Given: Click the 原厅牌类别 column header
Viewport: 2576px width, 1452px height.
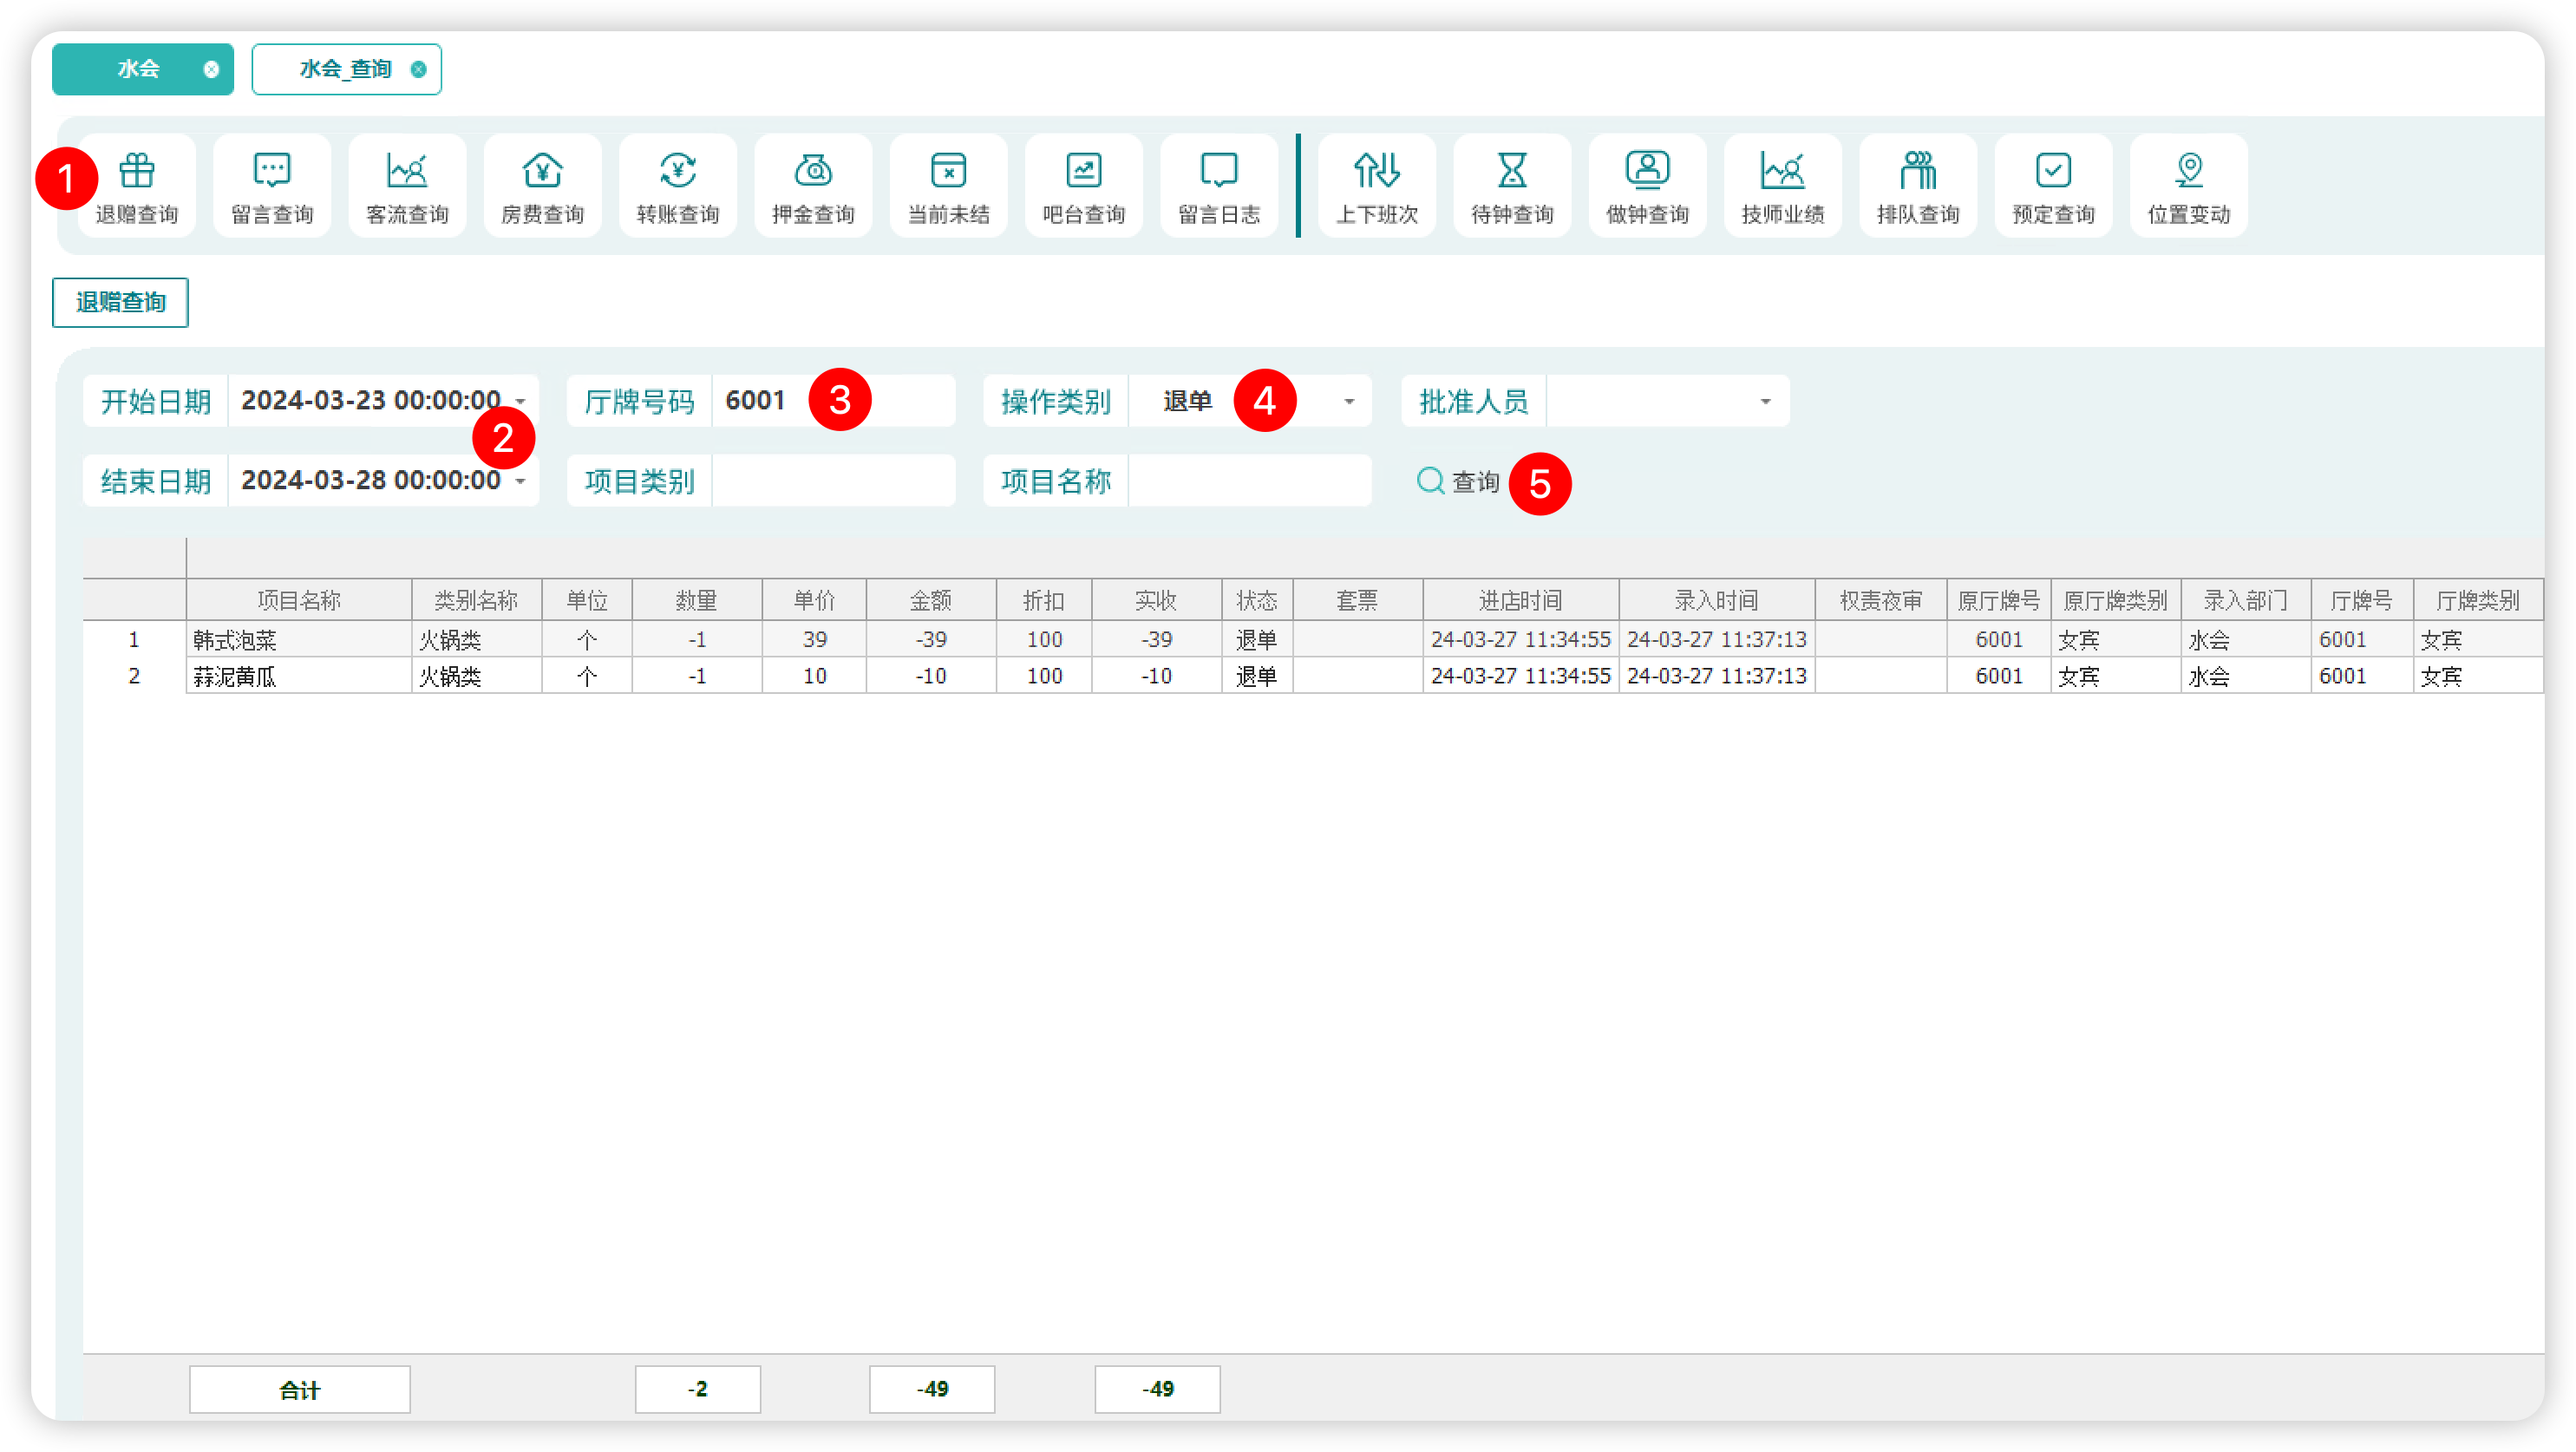Looking at the screenshot, I should pyautogui.click(x=2116, y=600).
